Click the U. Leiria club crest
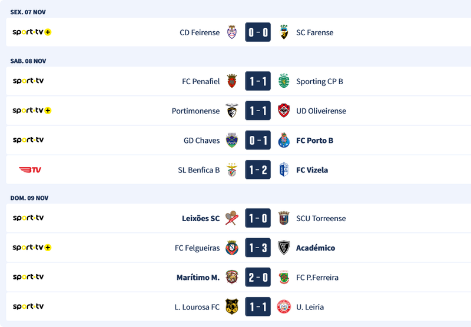This screenshot has height=327, width=471. (284, 306)
